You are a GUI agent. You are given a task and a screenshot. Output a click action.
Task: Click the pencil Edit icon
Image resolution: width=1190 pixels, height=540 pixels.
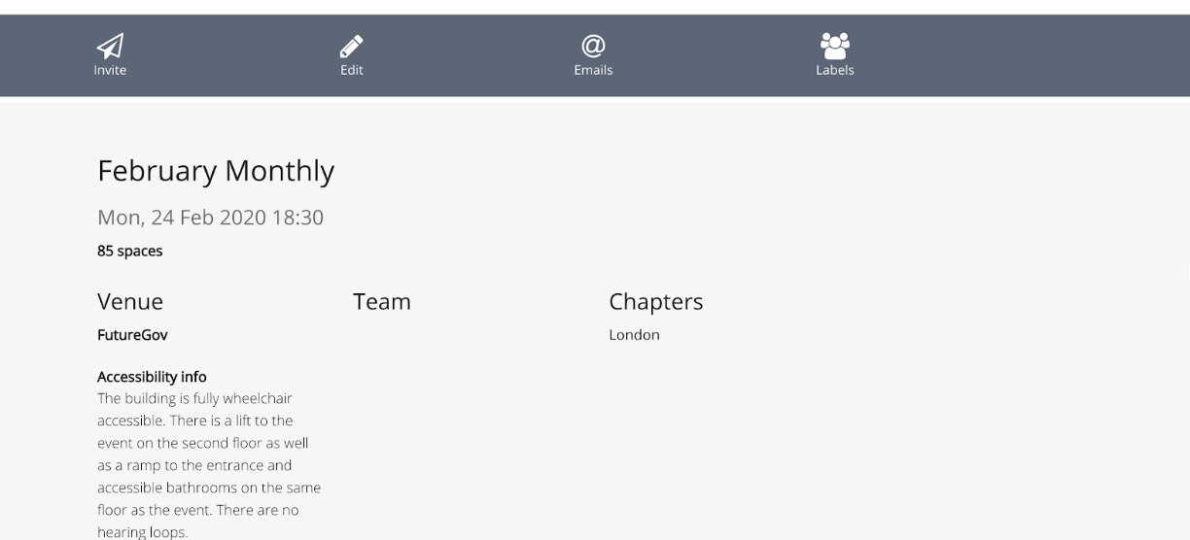click(351, 46)
